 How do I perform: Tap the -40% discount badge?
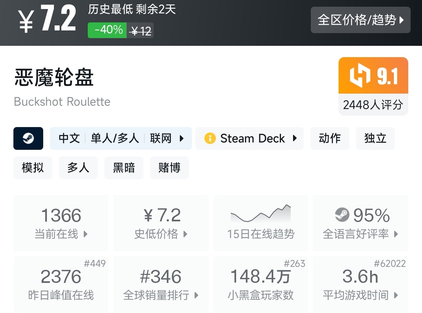pyautogui.click(x=107, y=30)
